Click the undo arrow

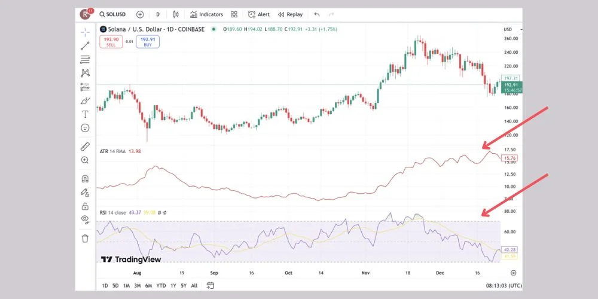[316, 14]
